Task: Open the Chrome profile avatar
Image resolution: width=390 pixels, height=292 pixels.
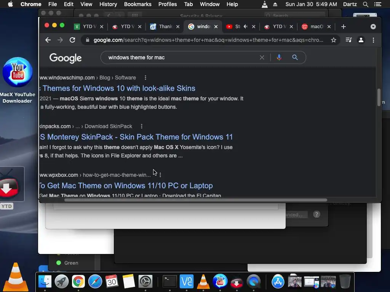Action: point(361,40)
